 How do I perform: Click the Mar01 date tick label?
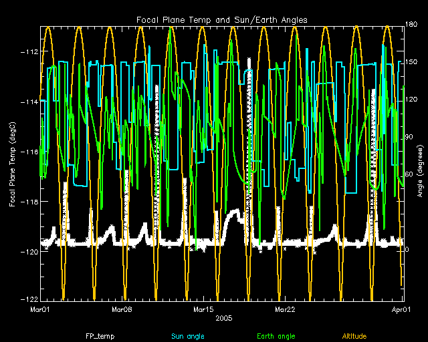[x=41, y=309]
